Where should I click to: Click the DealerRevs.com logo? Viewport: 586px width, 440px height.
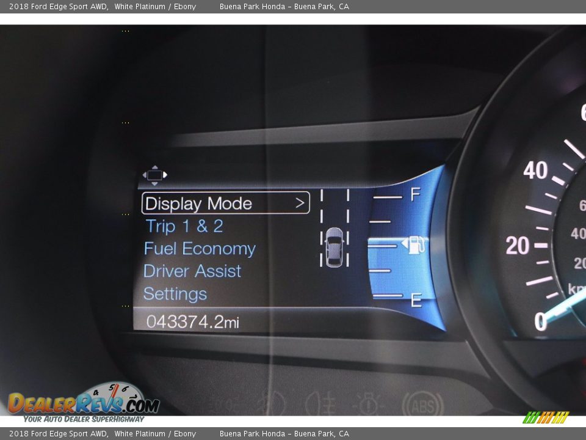[x=84, y=402]
